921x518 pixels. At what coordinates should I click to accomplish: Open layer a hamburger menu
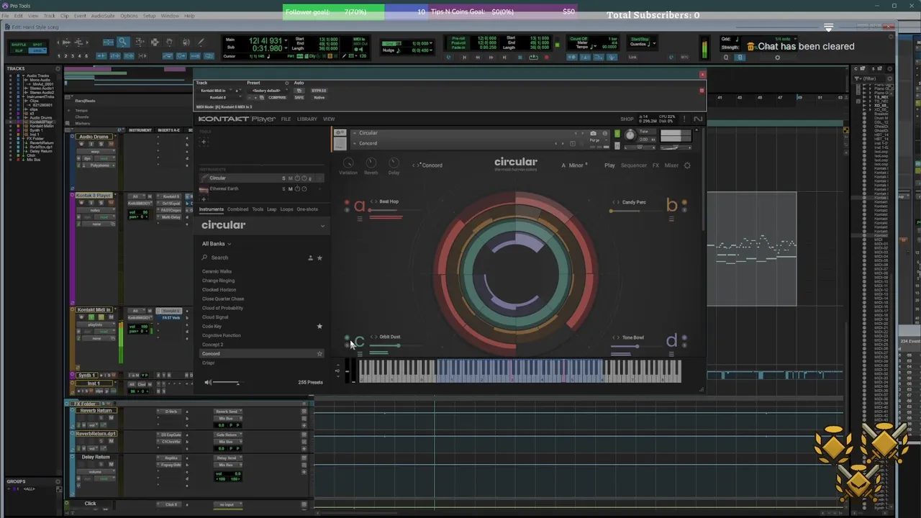pos(360,219)
